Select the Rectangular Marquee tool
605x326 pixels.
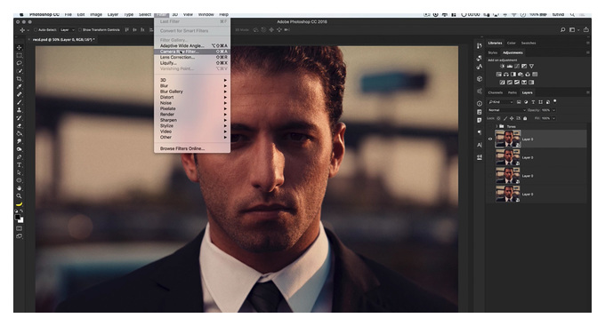pyautogui.click(x=19, y=55)
